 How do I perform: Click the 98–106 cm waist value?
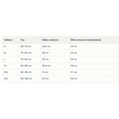[26, 79]
